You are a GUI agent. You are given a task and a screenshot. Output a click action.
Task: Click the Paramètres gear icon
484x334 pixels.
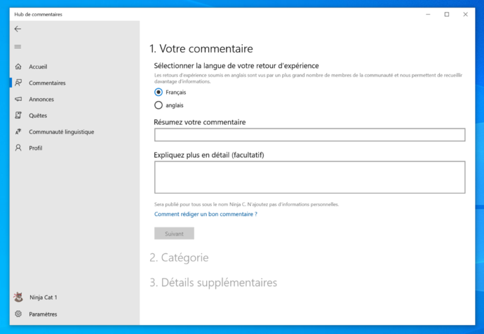pyautogui.click(x=18, y=314)
